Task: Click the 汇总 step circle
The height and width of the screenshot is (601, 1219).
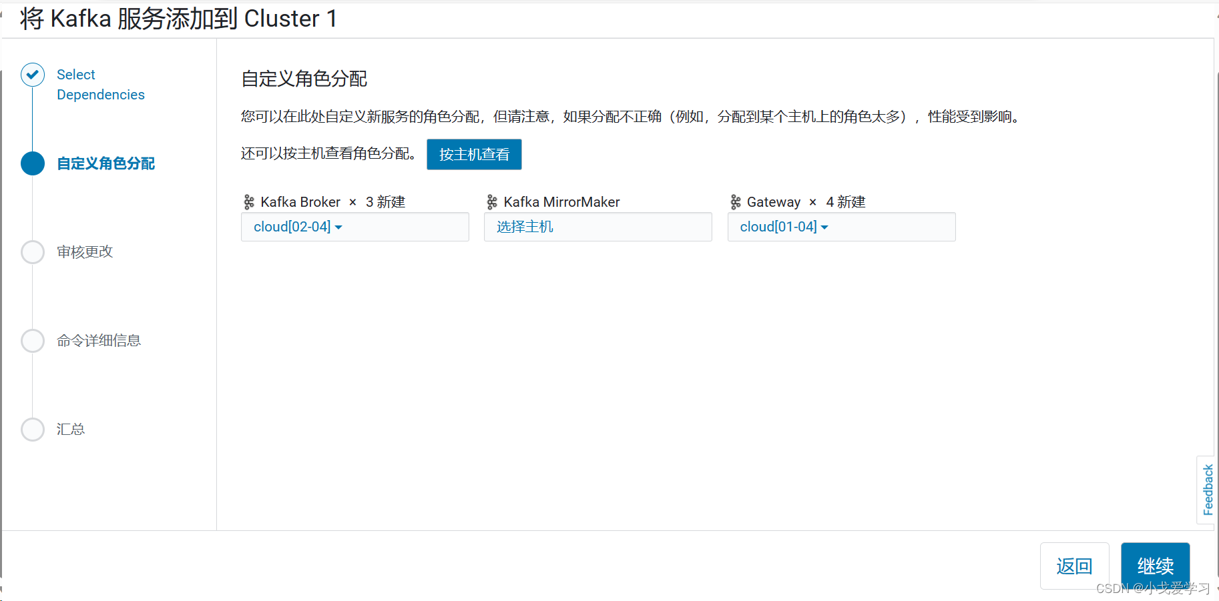Action: coord(33,430)
